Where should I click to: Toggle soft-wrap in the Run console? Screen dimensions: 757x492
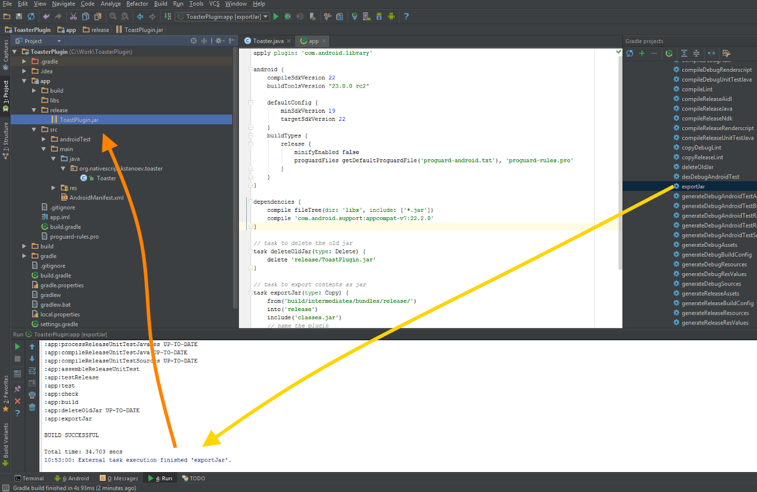32,371
